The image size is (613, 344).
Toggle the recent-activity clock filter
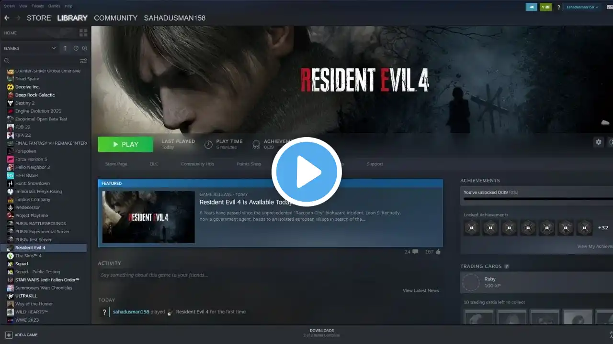coord(76,48)
